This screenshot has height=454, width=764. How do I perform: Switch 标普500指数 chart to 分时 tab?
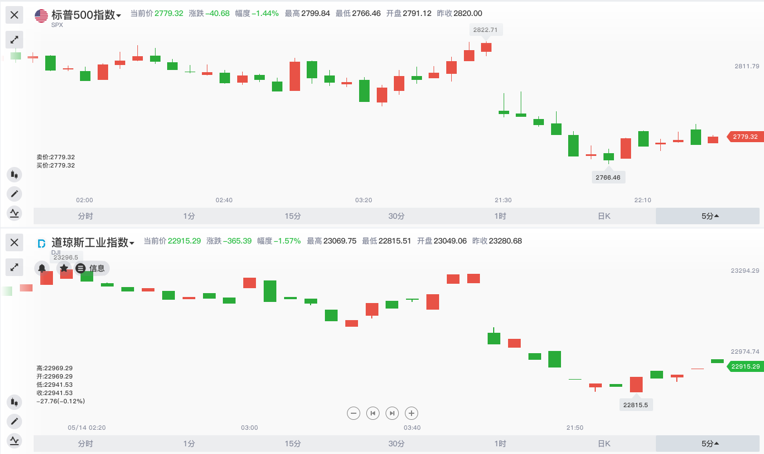tap(86, 216)
